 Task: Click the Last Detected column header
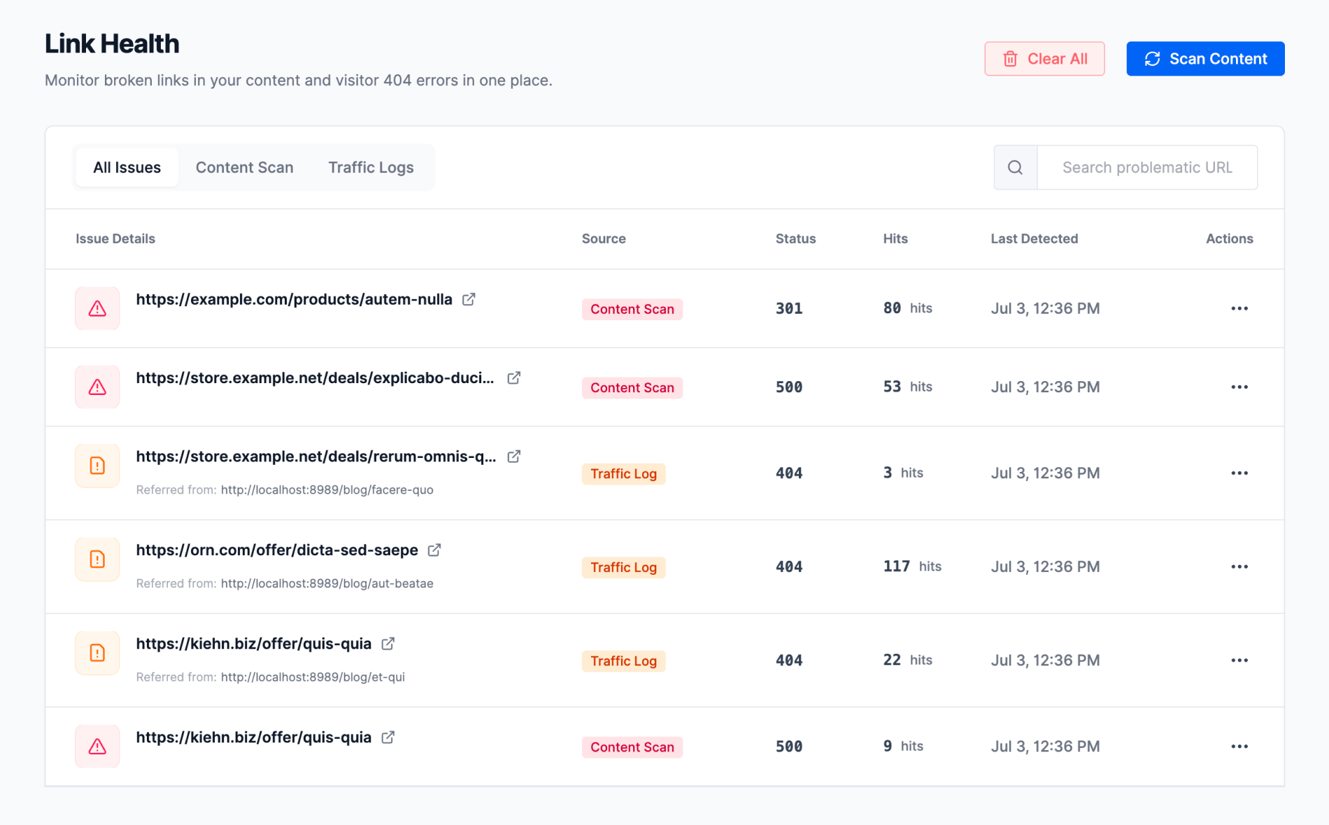[1035, 238]
